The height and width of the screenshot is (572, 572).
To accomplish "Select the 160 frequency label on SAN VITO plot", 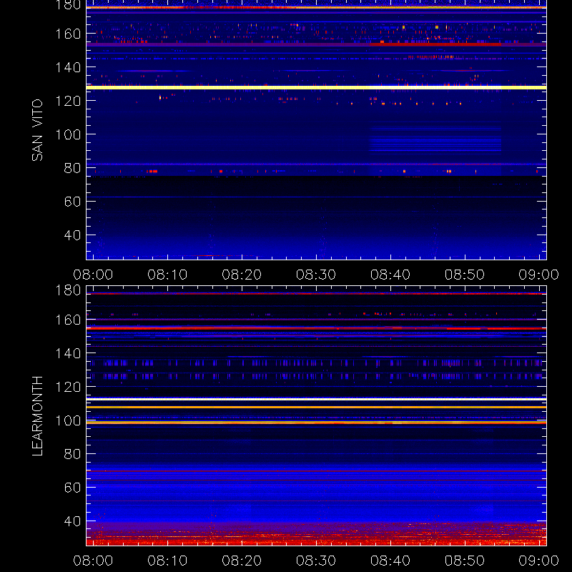I will coord(68,34).
